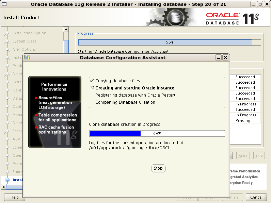Select the Installation Option step in sidebar
This screenshot has width=271, height=203.
[29, 33]
